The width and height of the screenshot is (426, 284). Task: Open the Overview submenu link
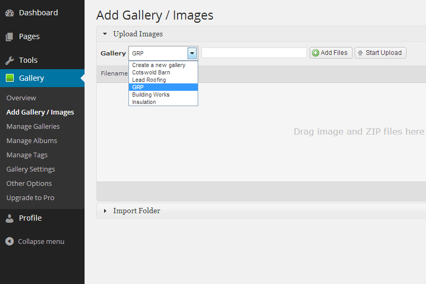21,98
